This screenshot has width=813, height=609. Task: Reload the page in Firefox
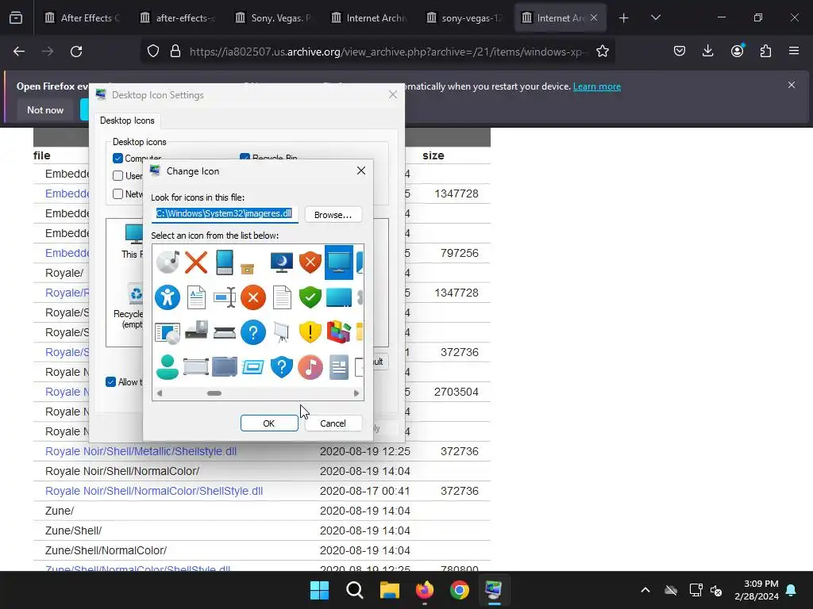[76, 52]
